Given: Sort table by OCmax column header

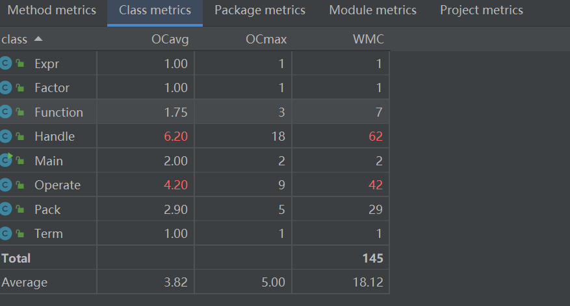Looking at the screenshot, I should click(x=266, y=39).
